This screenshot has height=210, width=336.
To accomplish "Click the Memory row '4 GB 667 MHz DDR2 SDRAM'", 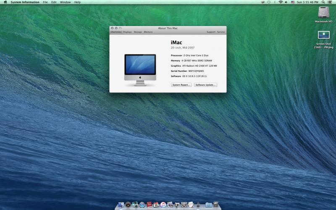I will pyautogui.click(x=192, y=60).
